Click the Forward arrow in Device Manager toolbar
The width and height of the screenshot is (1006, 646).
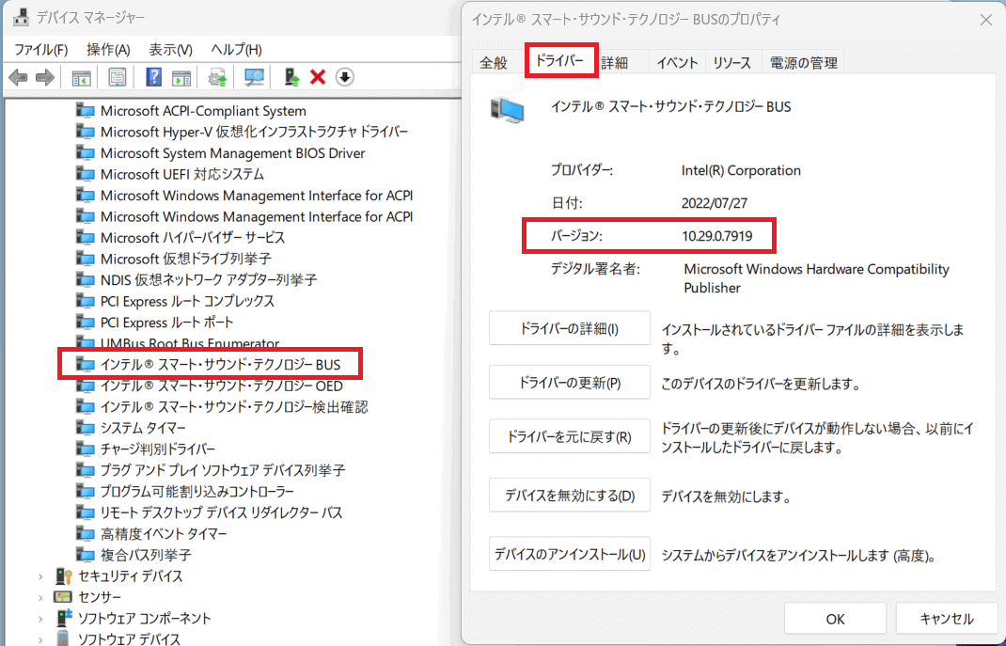pyautogui.click(x=45, y=78)
